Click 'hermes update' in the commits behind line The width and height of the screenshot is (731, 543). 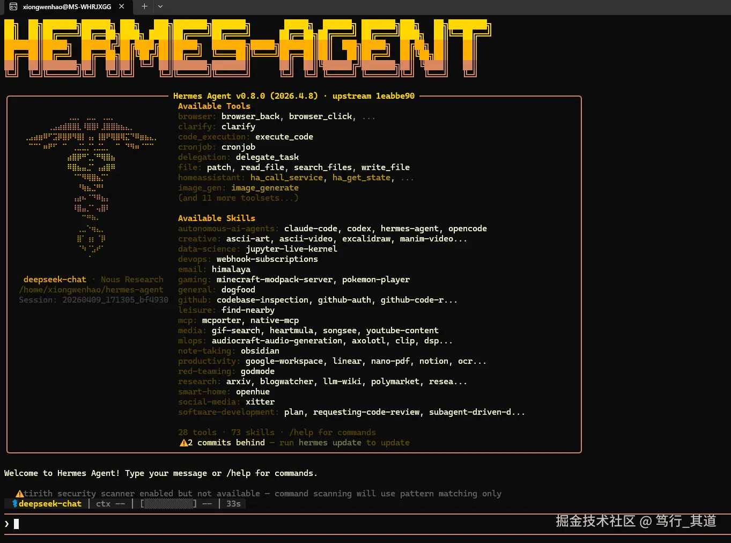(330, 443)
